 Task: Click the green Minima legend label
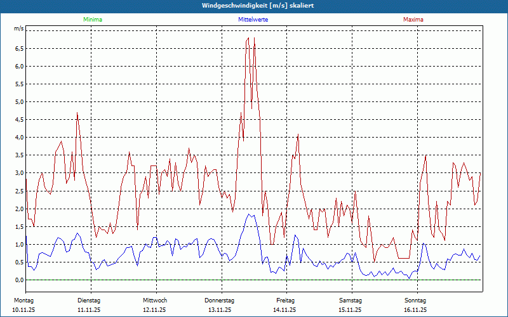[x=93, y=20]
